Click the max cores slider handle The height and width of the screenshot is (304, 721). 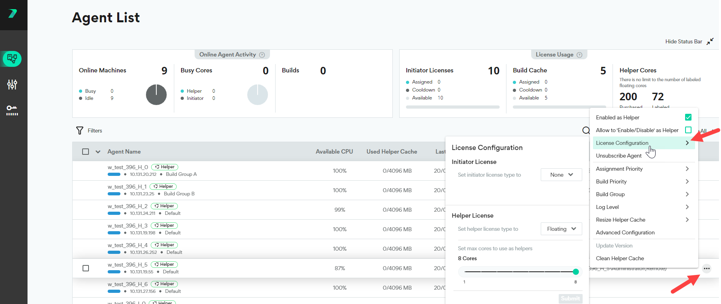[576, 272]
